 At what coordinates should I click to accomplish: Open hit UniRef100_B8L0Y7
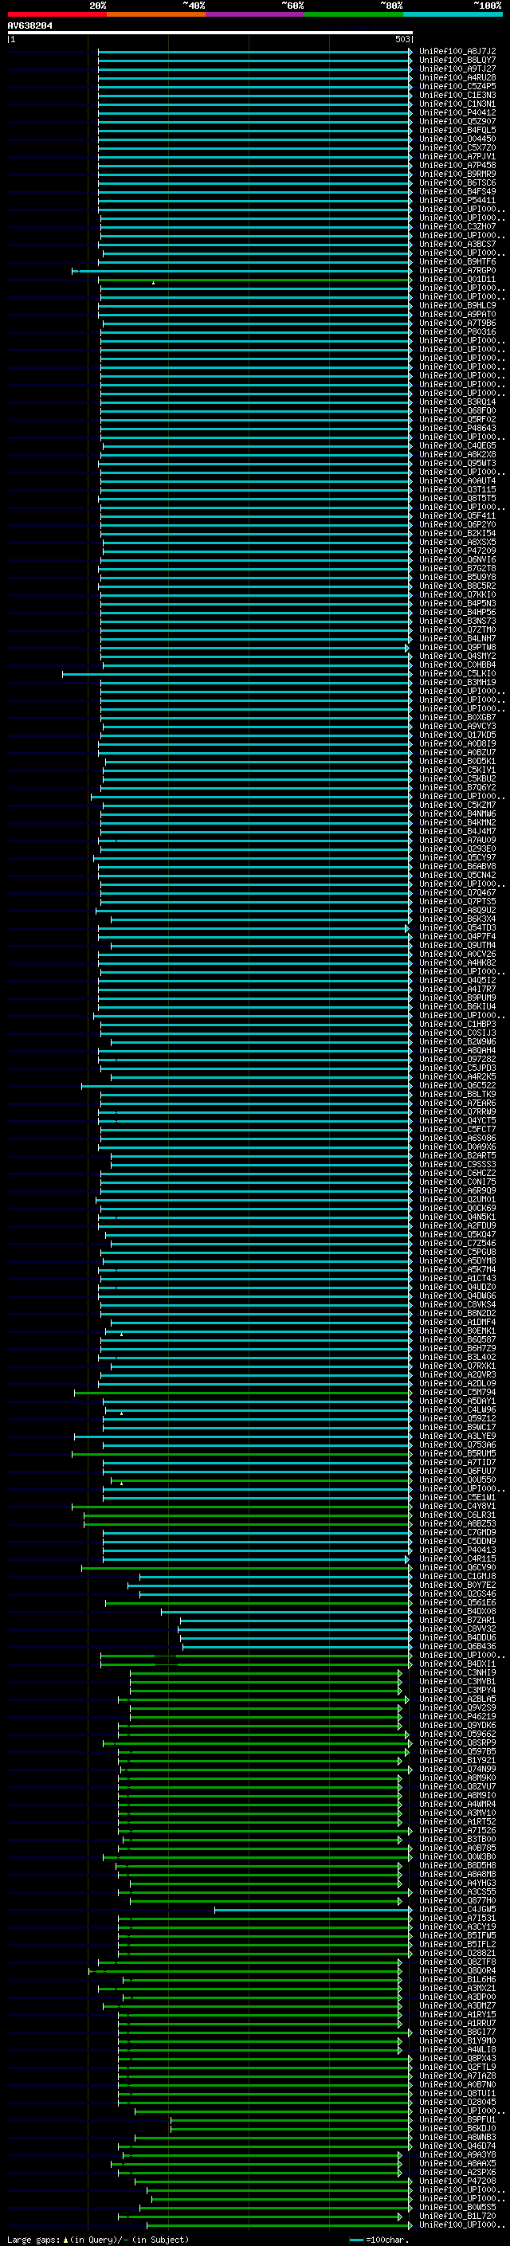[x=457, y=61]
